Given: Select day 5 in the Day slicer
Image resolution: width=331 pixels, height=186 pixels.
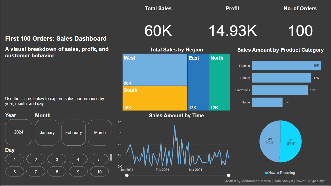Looking at the screenshot, I should point(99,159).
